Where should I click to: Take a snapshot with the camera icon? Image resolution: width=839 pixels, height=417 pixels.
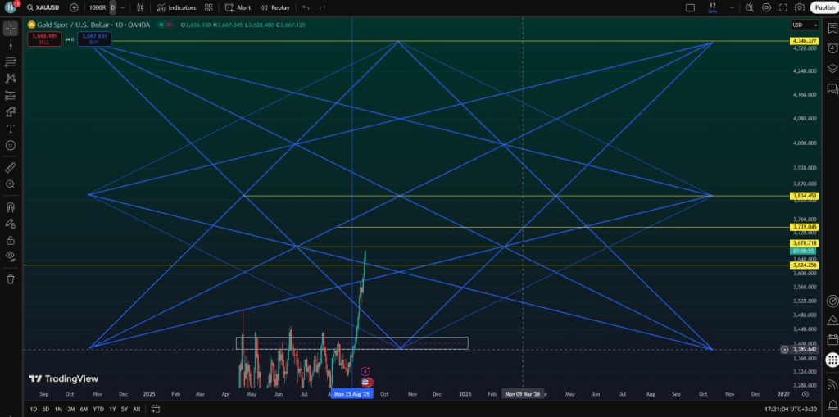click(x=799, y=7)
